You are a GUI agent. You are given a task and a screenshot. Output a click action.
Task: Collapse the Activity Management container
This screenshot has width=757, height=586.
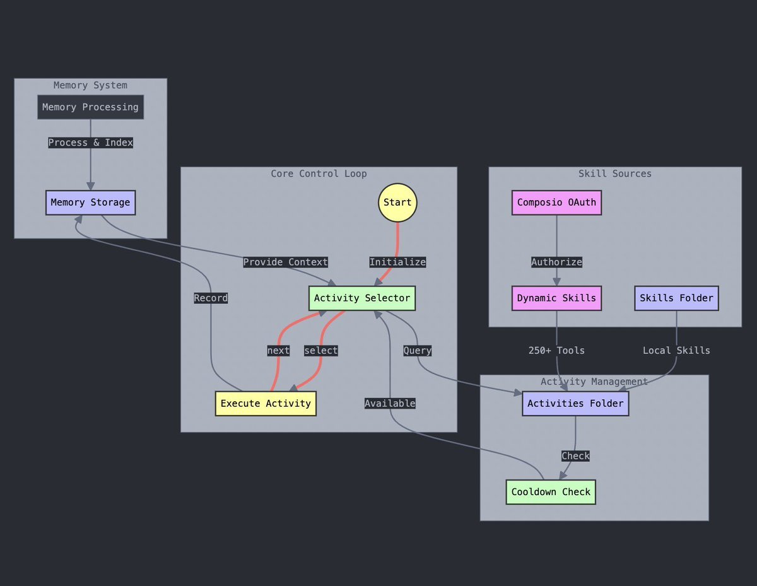(594, 381)
